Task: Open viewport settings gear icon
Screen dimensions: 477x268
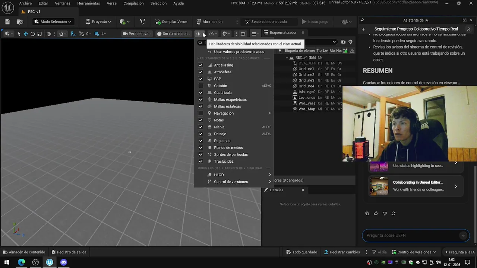Action: (225, 34)
